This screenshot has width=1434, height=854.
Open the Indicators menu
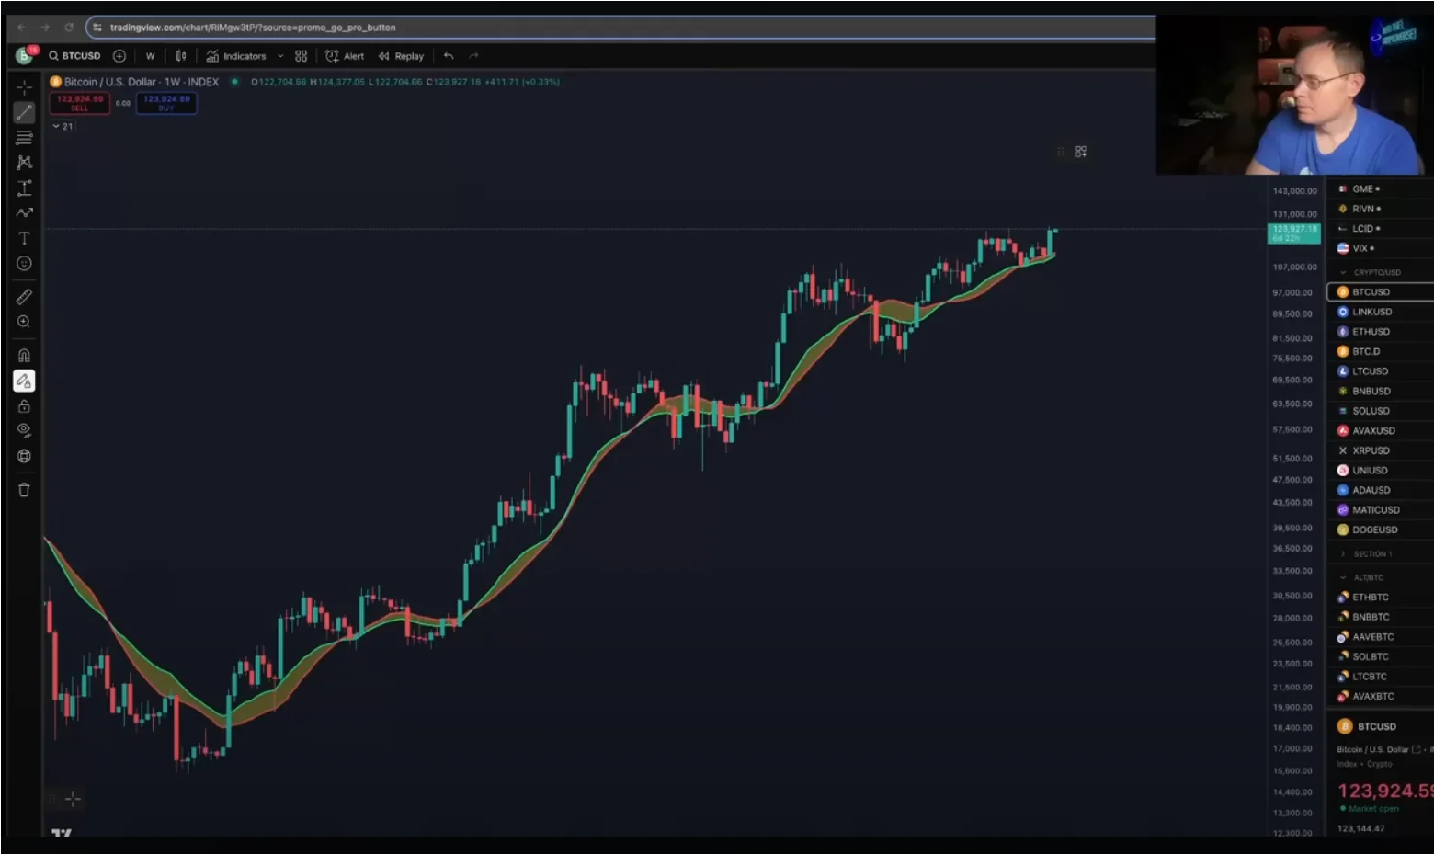(x=236, y=56)
